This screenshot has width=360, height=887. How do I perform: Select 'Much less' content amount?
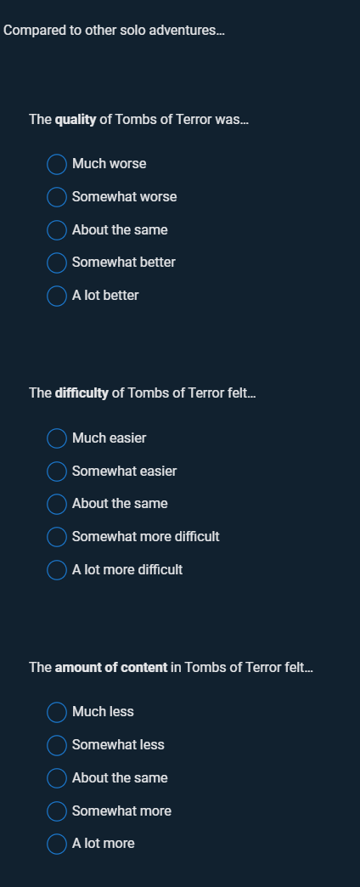point(57,712)
